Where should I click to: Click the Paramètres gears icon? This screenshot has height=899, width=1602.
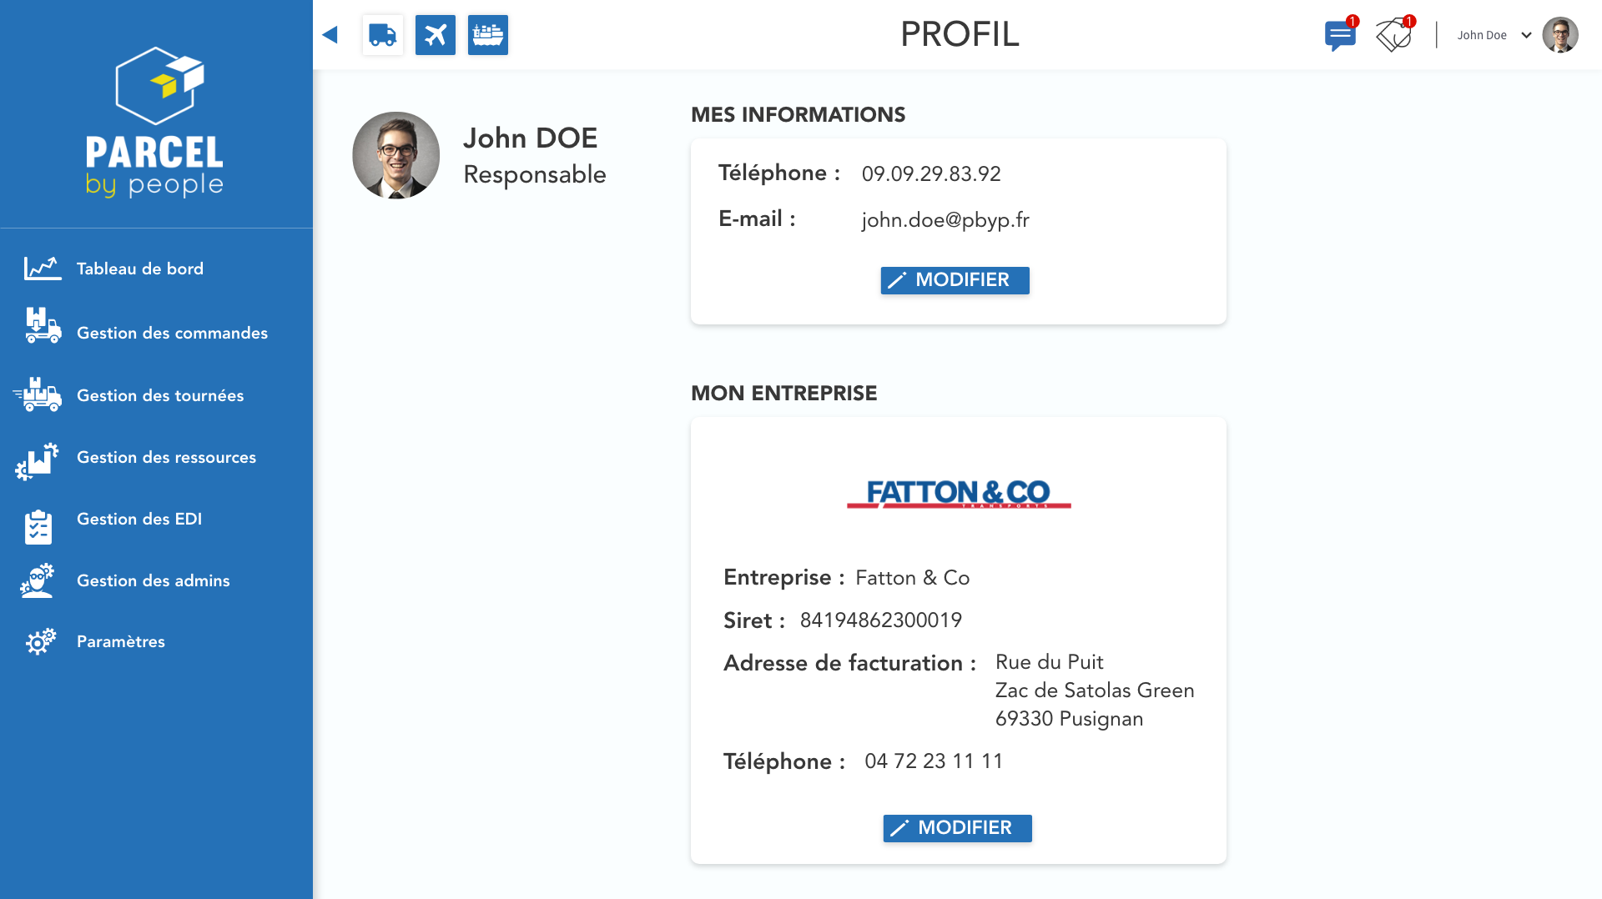point(40,641)
